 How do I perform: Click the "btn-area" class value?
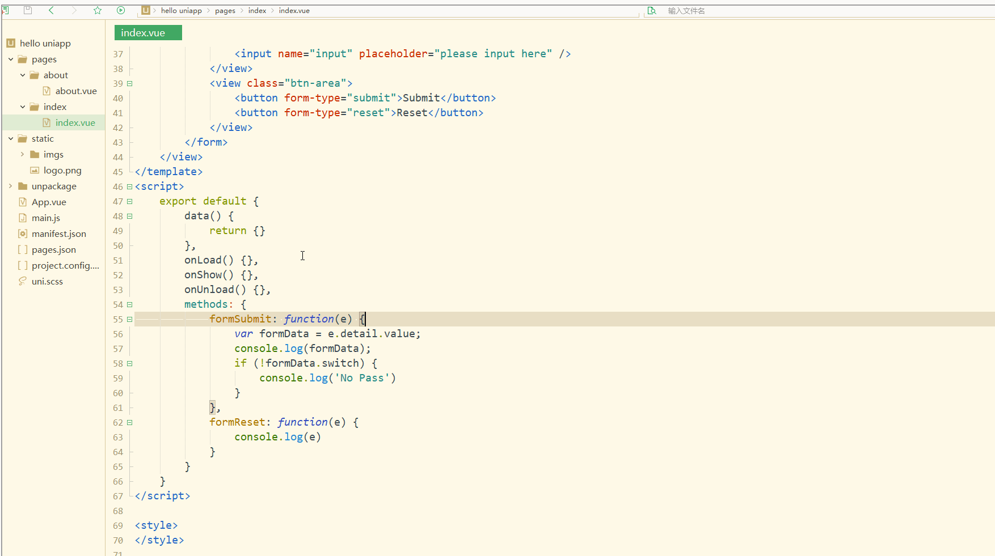315,83
